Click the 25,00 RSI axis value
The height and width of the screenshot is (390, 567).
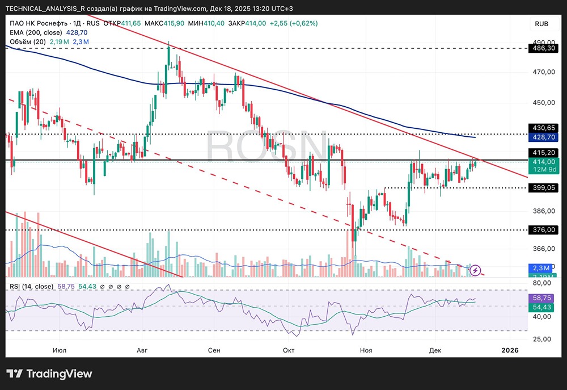[541, 339]
